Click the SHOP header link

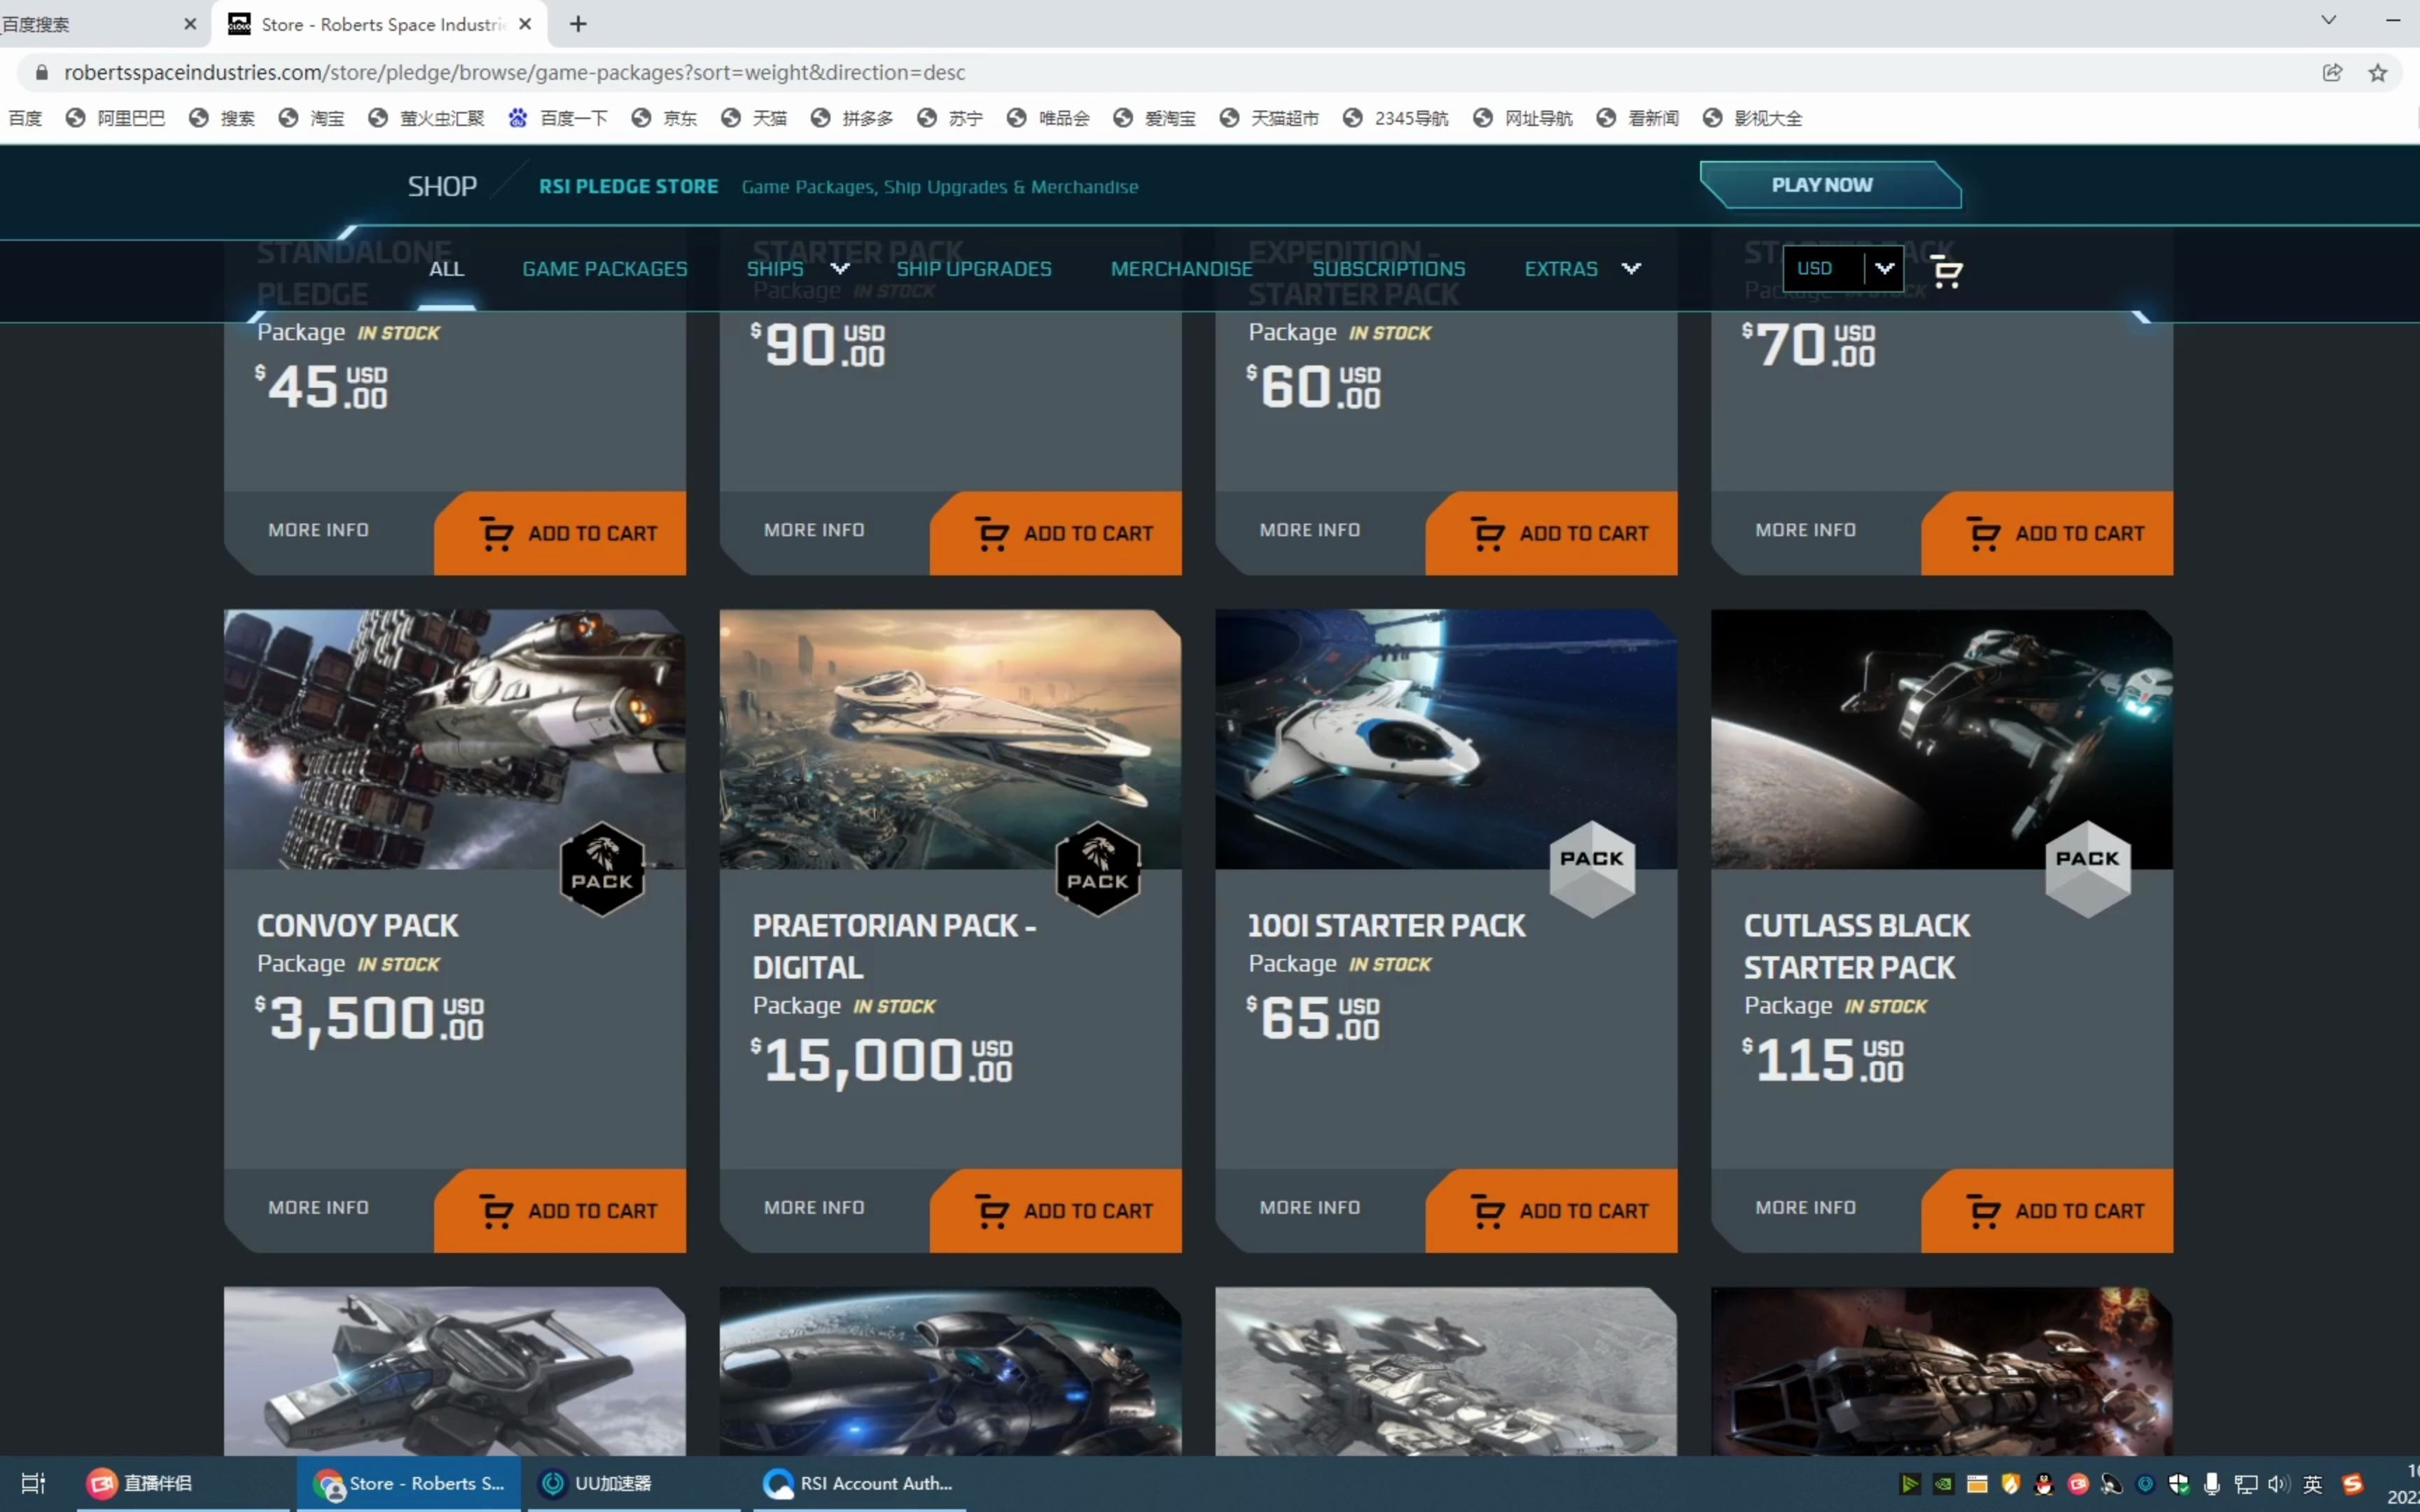442,186
